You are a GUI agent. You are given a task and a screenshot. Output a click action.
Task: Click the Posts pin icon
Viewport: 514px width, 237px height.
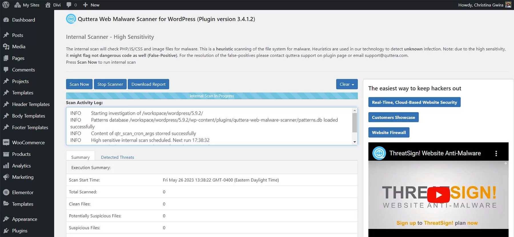(x=6, y=35)
